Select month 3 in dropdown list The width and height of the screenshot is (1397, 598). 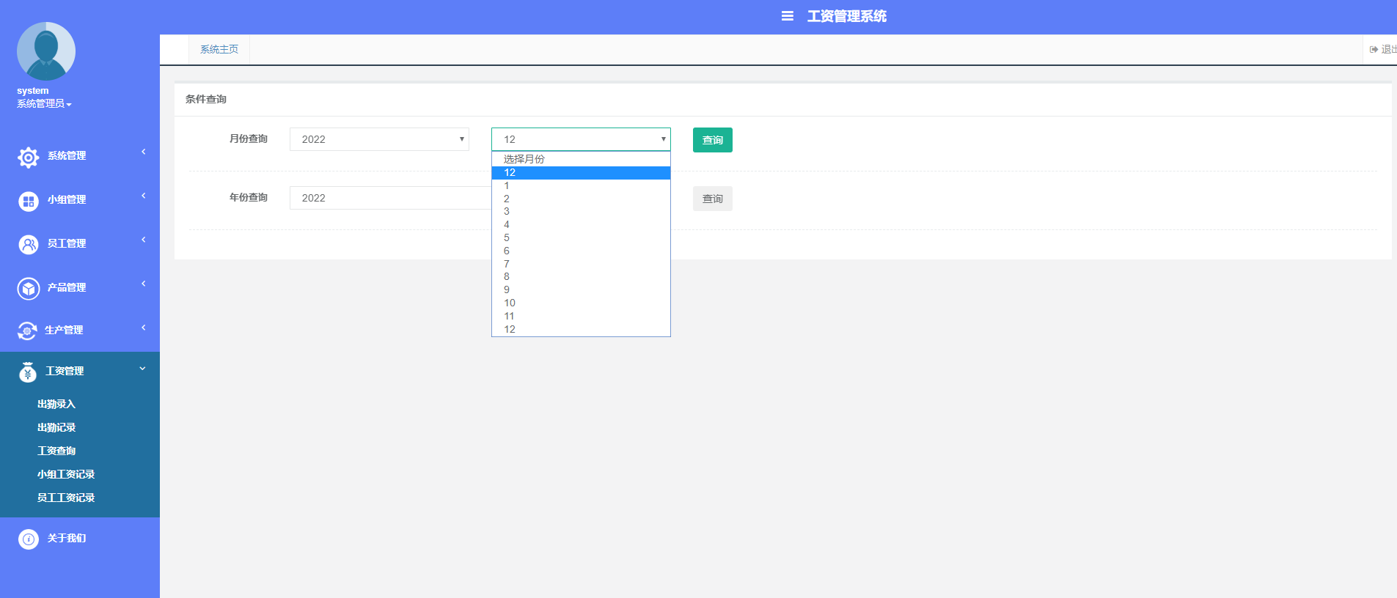[581, 211]
